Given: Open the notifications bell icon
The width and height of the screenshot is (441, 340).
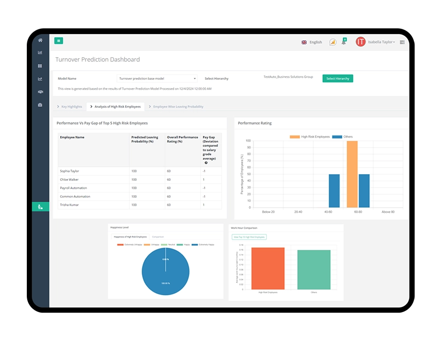Looking at the screenshot, I should pos(344,42).
